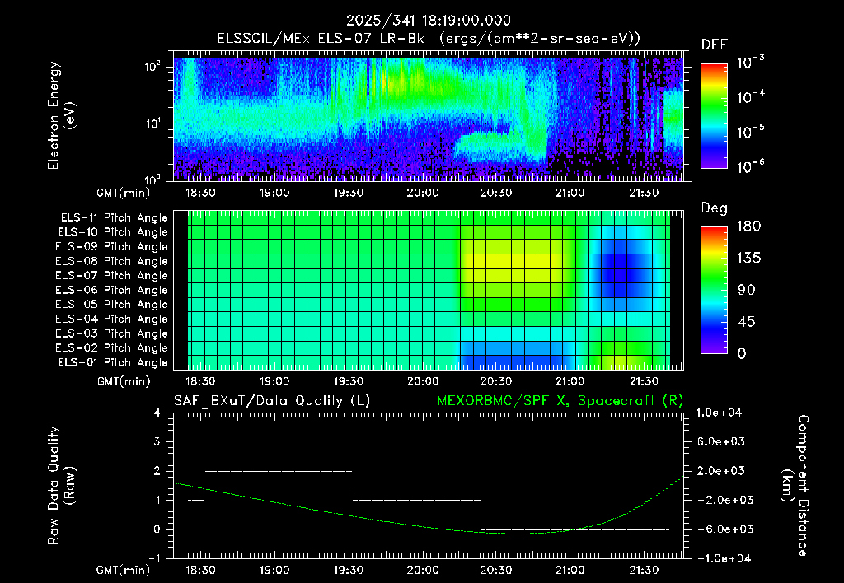This screenshot has width=844, height=583.
Task: Click the 19:00 tick label under the pitch angle panel
Action: pos(274,381)
